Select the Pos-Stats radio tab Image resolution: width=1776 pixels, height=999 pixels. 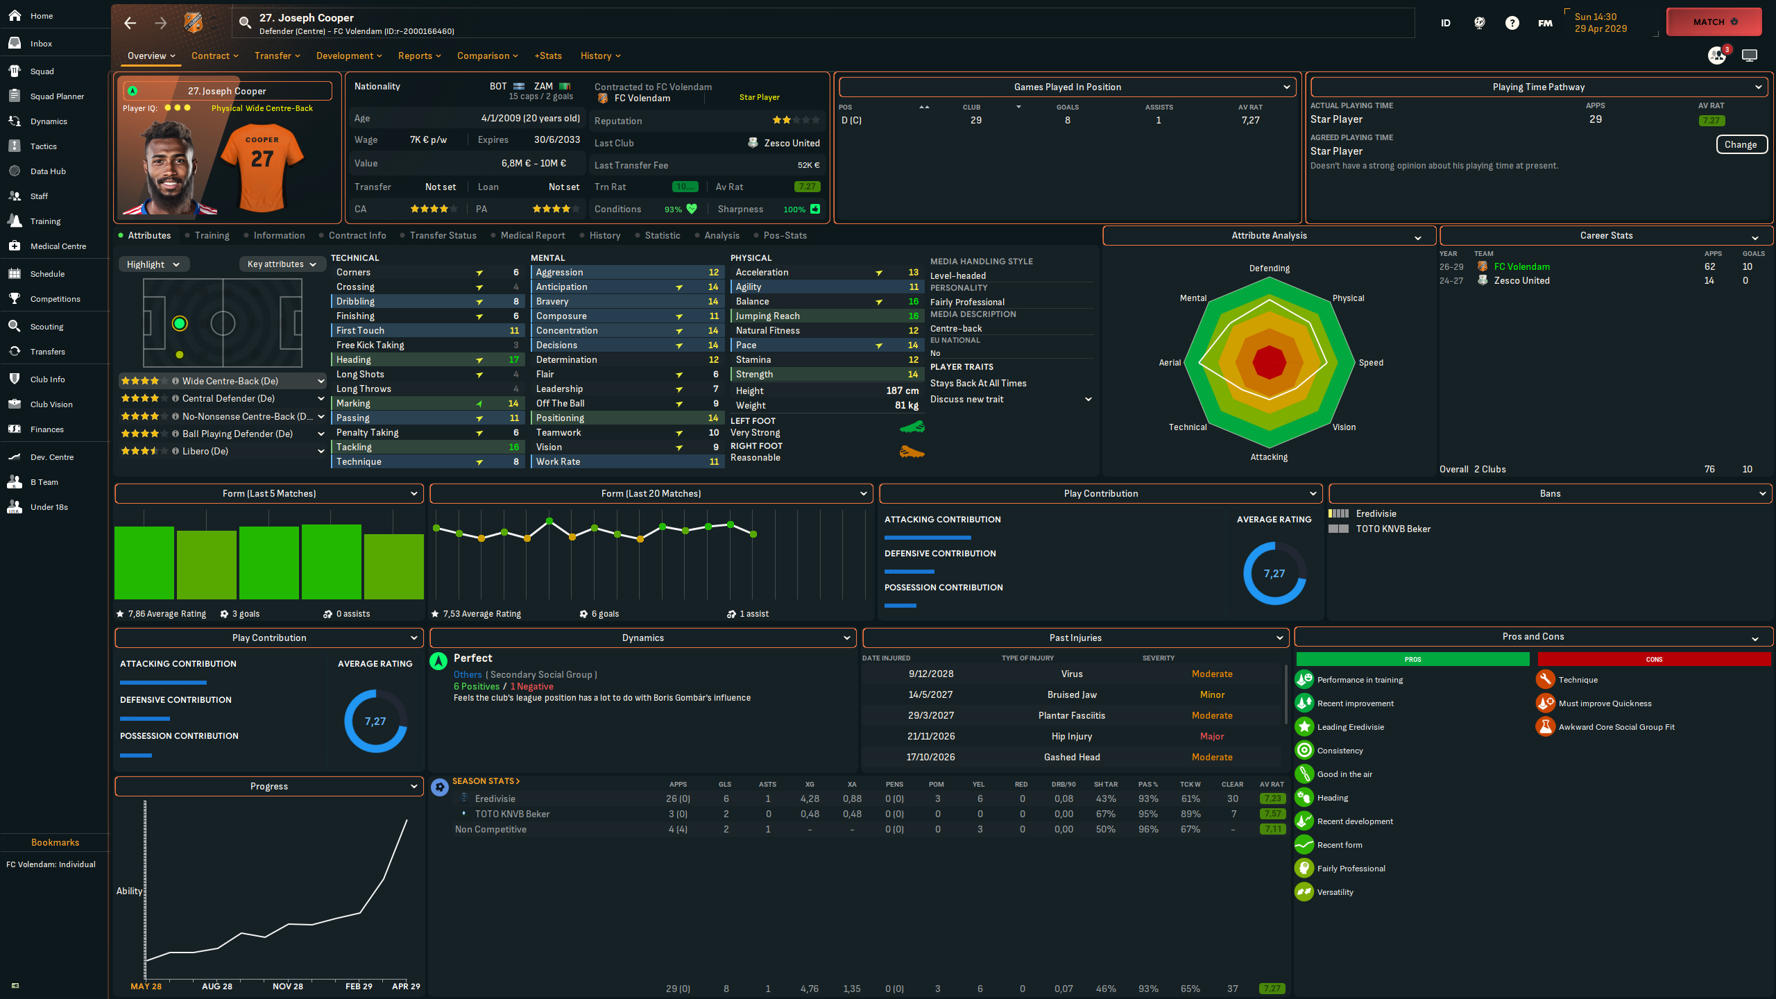[x=784, y=236]
